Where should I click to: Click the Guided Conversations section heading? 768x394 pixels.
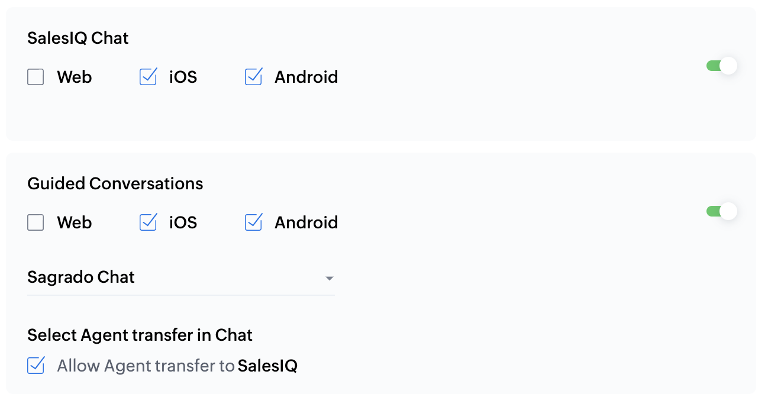(115, 183)
